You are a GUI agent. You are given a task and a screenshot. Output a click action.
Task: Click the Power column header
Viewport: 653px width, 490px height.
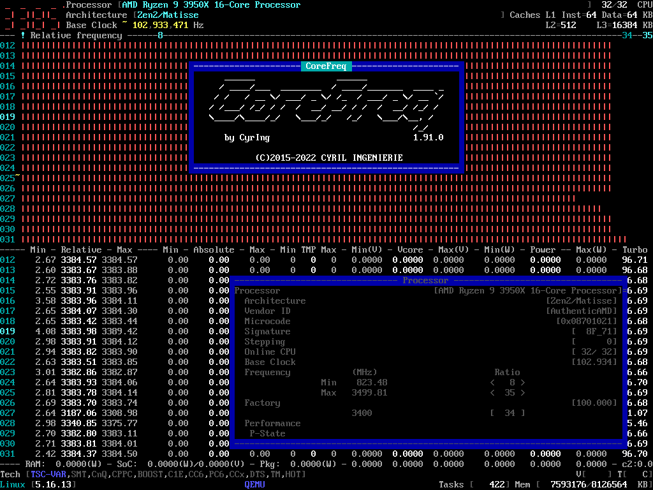point(543,250)
